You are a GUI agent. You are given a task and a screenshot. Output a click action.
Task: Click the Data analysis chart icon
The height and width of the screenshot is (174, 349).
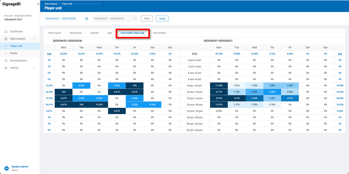6,39
